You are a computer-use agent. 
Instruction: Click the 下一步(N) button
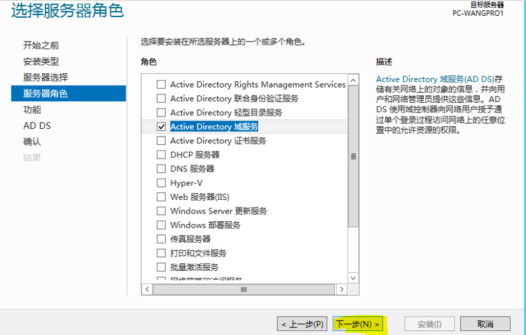click(x=357, y=324)
